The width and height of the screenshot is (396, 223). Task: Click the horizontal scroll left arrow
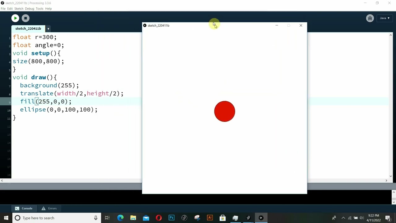tap(2, 181)
